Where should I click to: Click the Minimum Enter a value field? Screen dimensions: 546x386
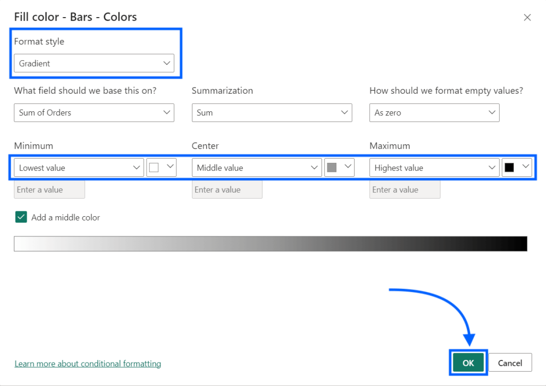coord(49,190)
